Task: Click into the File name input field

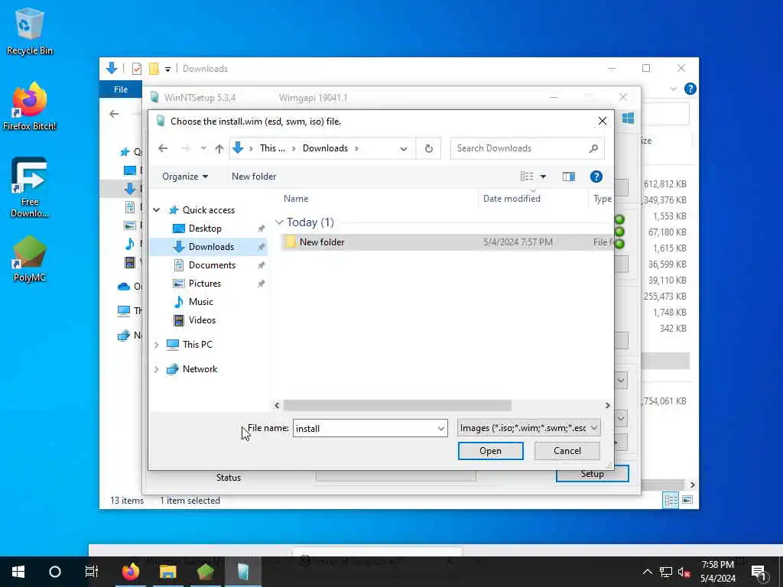Action: tap(365, 428)
